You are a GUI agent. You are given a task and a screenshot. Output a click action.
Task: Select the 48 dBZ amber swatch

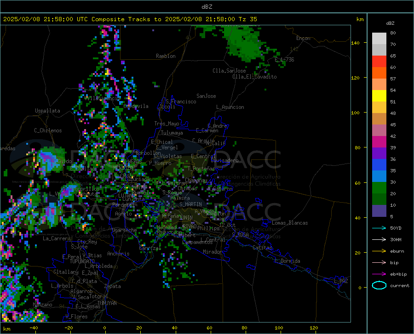click(x=379, y=108)
